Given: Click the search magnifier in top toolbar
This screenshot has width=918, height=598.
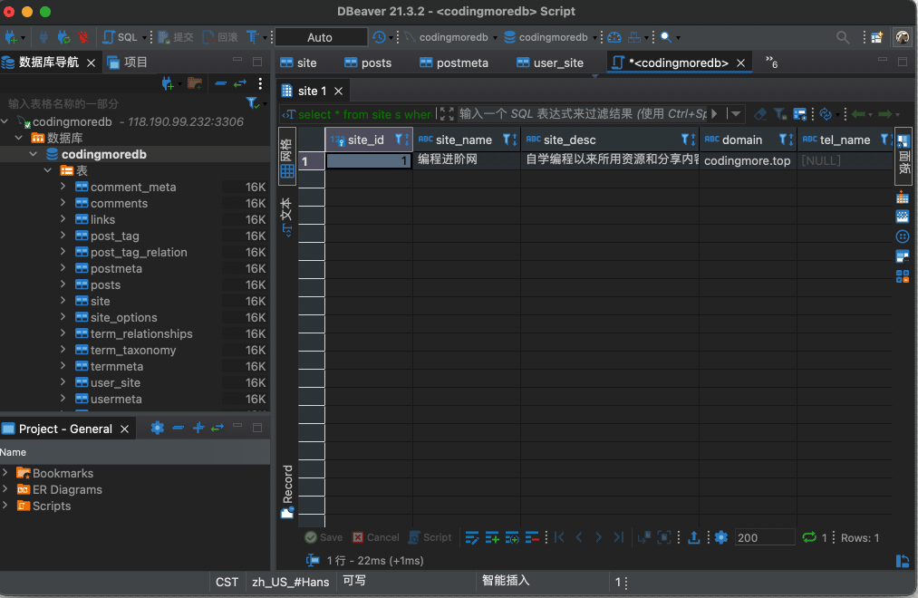Looking at the screenshot, I should (844, 37).
